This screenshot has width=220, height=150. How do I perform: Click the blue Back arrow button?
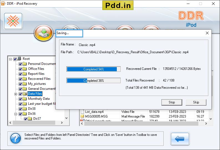[180, 139]
